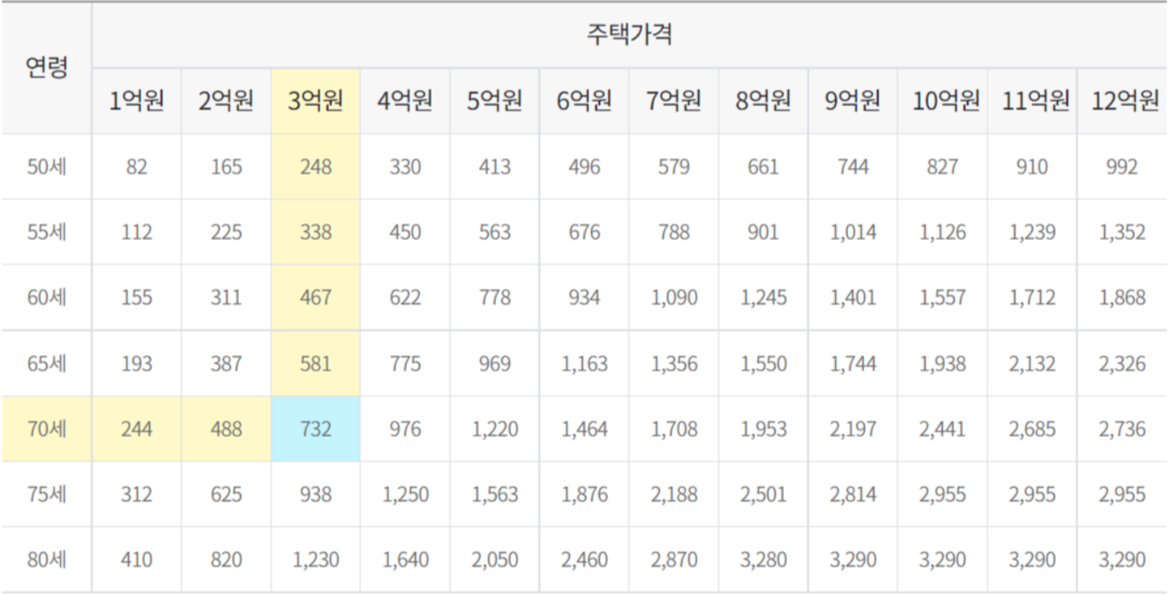Click the 410 cell in 80세 row

[x=136, y=560]
